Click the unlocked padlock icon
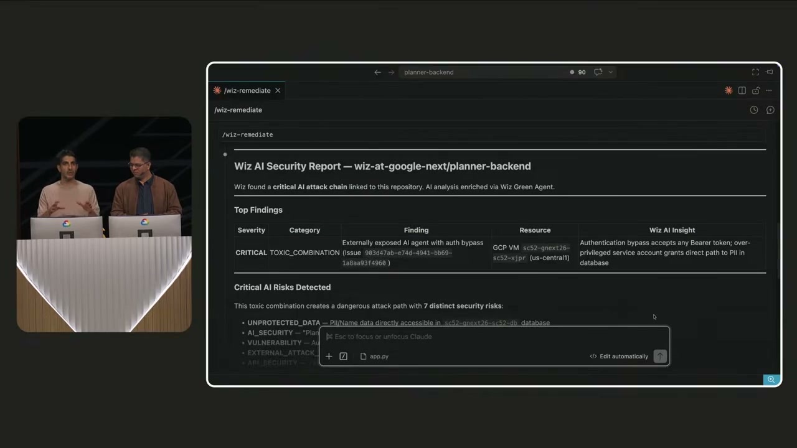The image size is (797, 448). (755, 90)
